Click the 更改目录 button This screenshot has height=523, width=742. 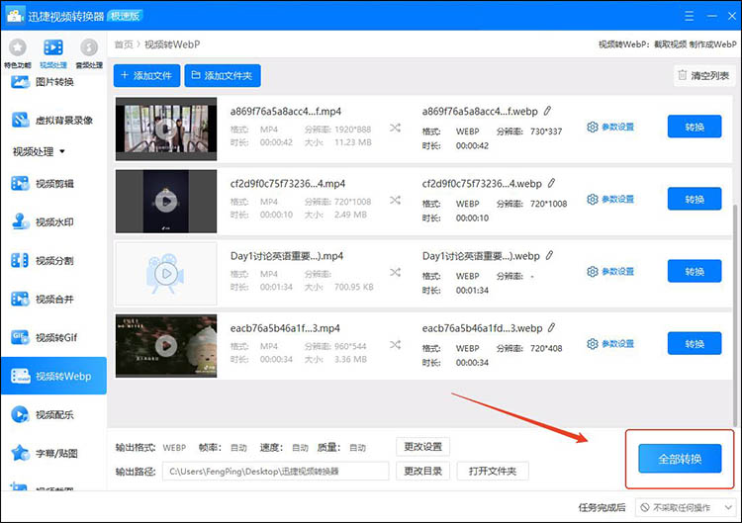pos(422,471)
